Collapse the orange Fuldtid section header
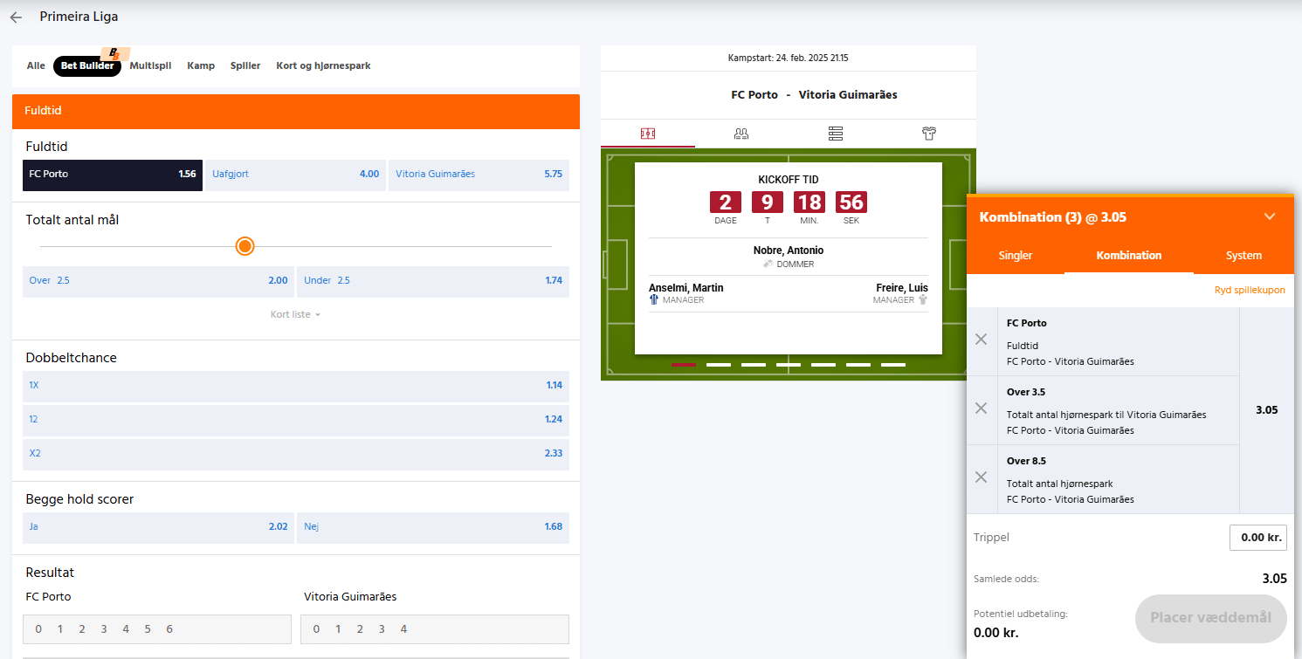1302x659 pixels. 296,112
